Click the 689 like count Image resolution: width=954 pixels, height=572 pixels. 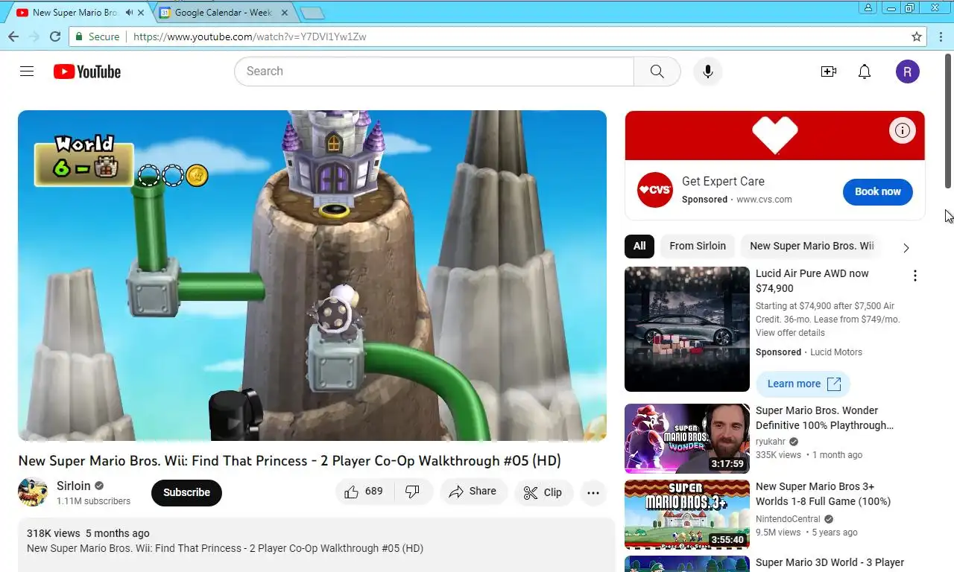[x=374, y=492]
